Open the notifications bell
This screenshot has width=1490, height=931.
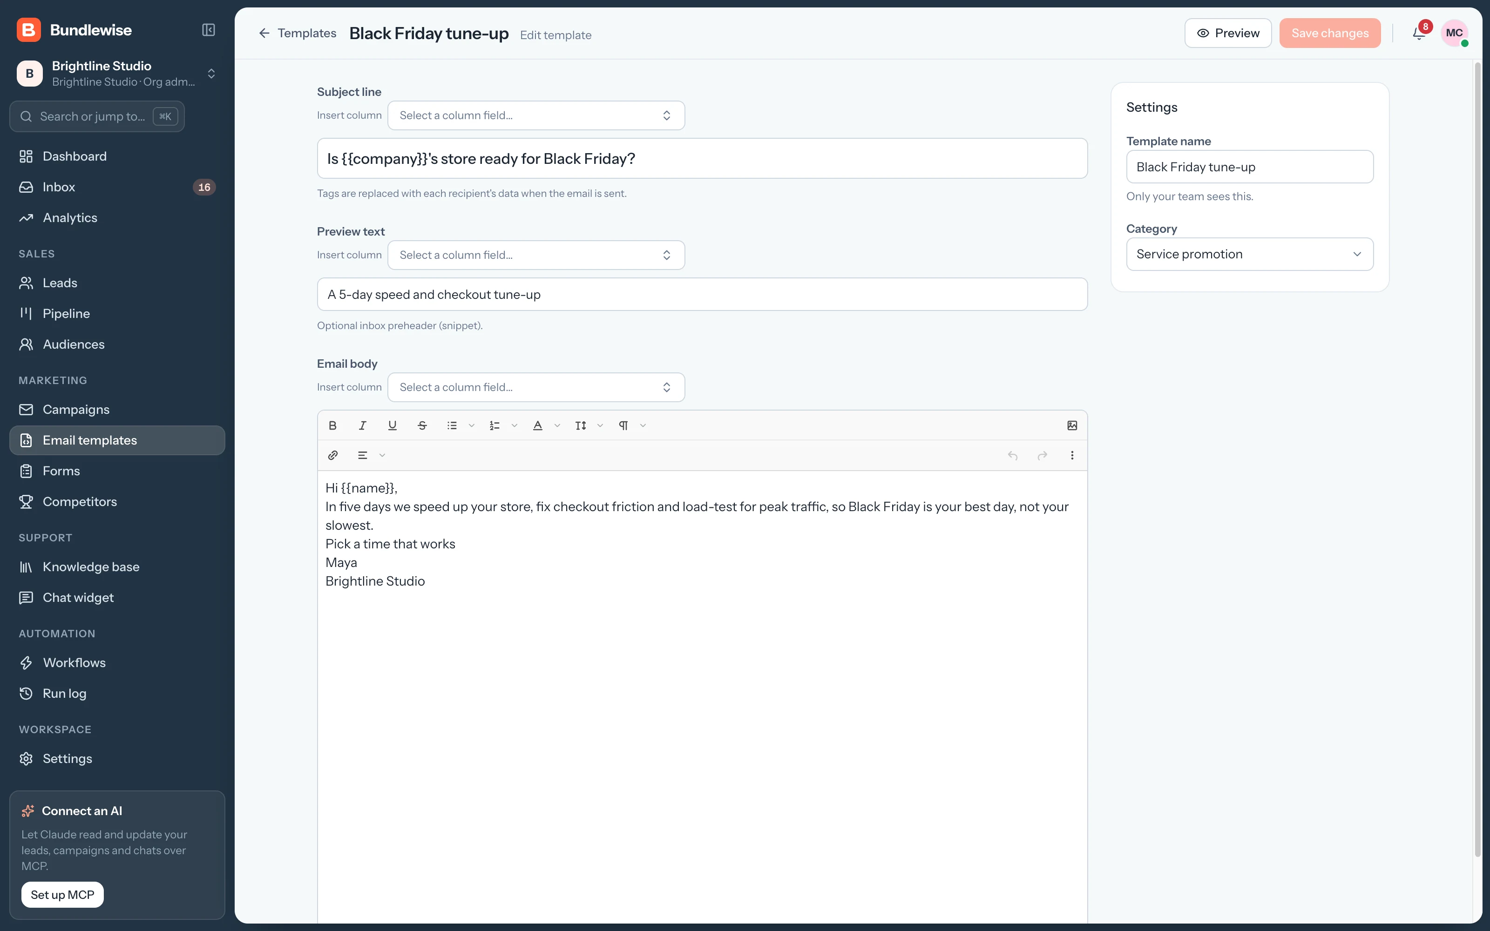point(1419,33)
